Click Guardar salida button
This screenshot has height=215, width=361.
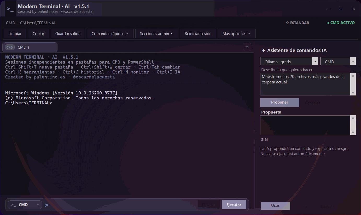click(x=68, y=33)
